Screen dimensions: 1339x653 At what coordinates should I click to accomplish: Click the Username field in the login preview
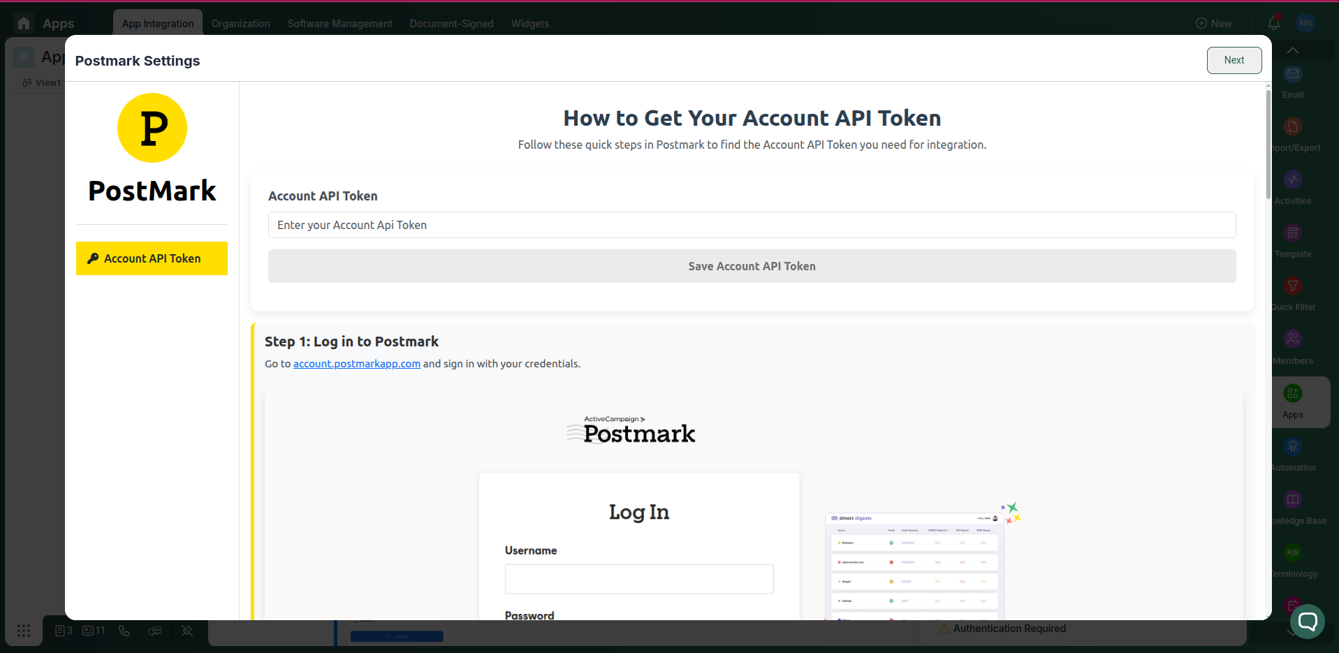coord(638,579)
